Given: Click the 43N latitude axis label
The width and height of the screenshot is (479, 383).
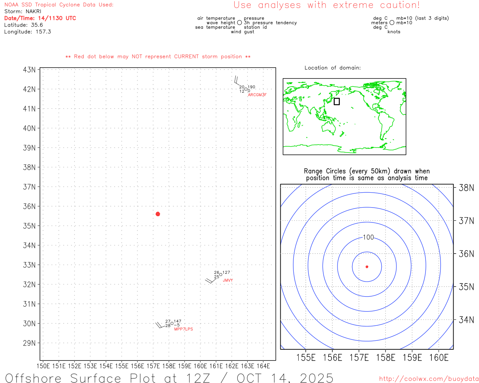Looking at the screenshot, I should pyautogui.click(x=30, y=70).
